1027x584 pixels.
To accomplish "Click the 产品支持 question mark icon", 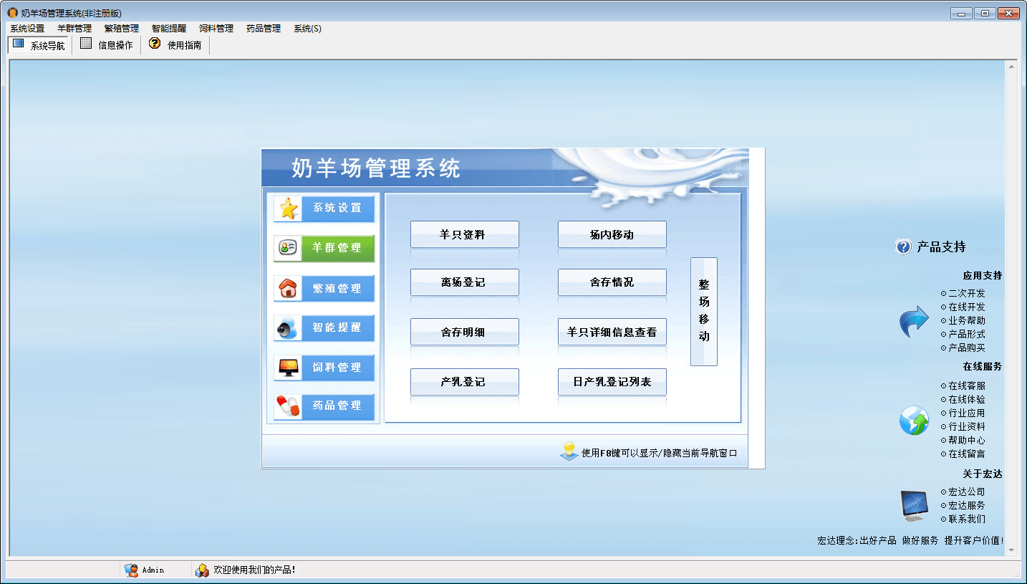I will (x=903, y=246).
